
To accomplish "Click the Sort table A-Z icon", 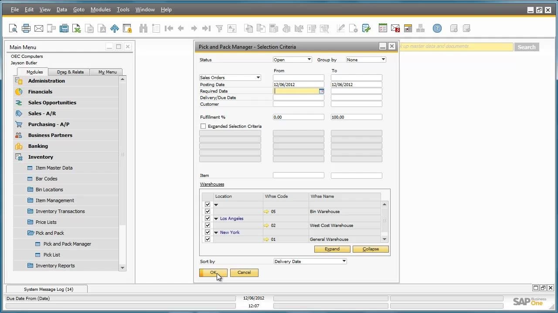I will tap(232, 29).
